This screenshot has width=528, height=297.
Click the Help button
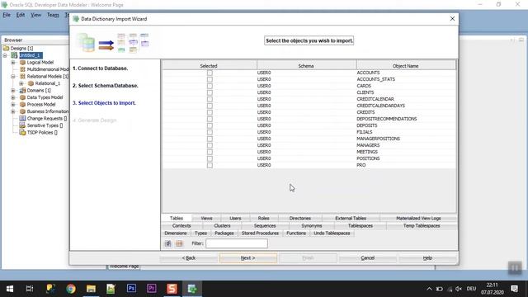coord(427,258)
